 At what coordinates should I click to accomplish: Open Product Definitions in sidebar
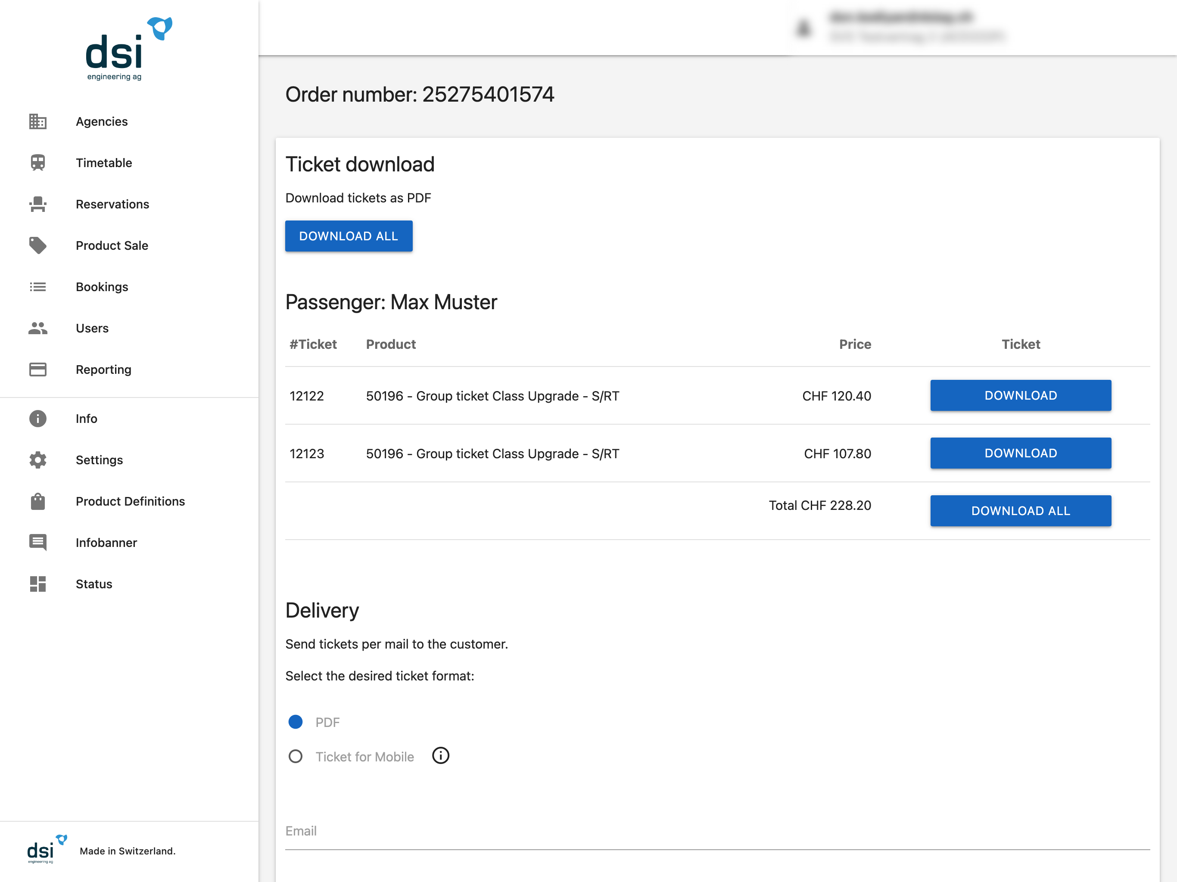(130, 501)
